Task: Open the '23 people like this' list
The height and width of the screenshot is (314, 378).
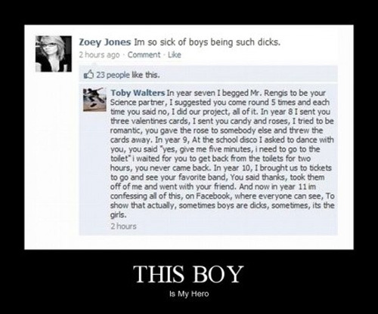Action: click(128, 75)
